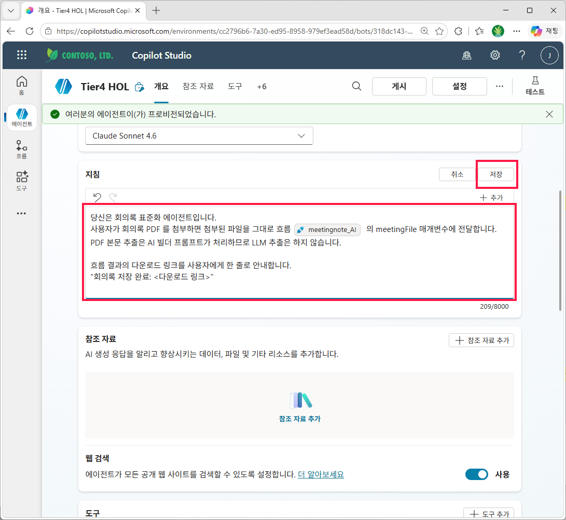Screen dimensions: 566x520
Task: Select the Tier4 HOL browser tab
Action: click(82, 11)
